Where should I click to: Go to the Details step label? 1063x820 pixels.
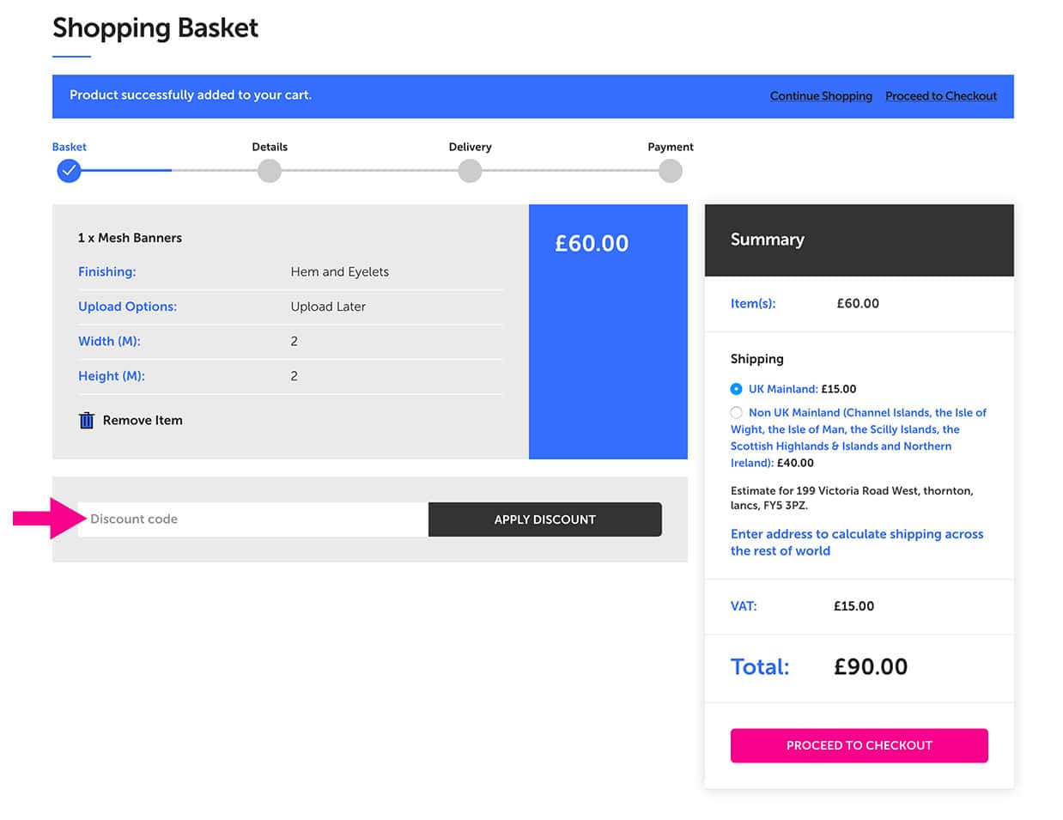click(270, 147)
